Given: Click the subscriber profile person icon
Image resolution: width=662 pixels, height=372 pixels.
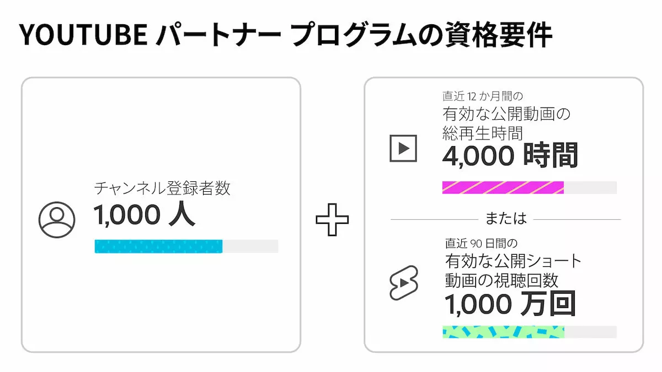Looking at the screenshot, I should click(57, 219).
